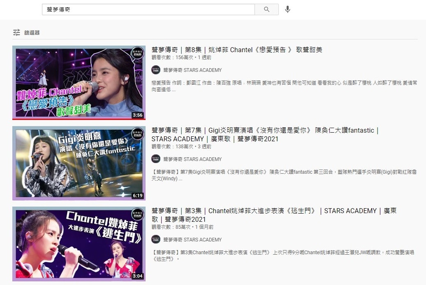Open video title 第7集 Gigi炎明熹演唱
426x285 pixels.
[x=263, y=131]
